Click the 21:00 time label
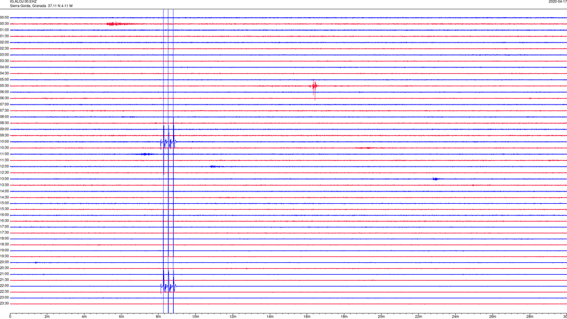This screenshot has height=319, width=567. pos(4,274)
